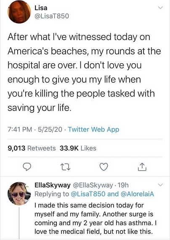The height and width of the screenshot is (240, 170).
Task: Click the 7:41 PM · 5/25/20 timestamp
Action: click(x=35, y=129)
